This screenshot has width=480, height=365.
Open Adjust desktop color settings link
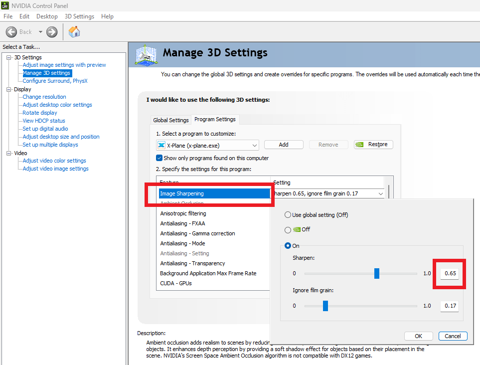tap(57, 105)
